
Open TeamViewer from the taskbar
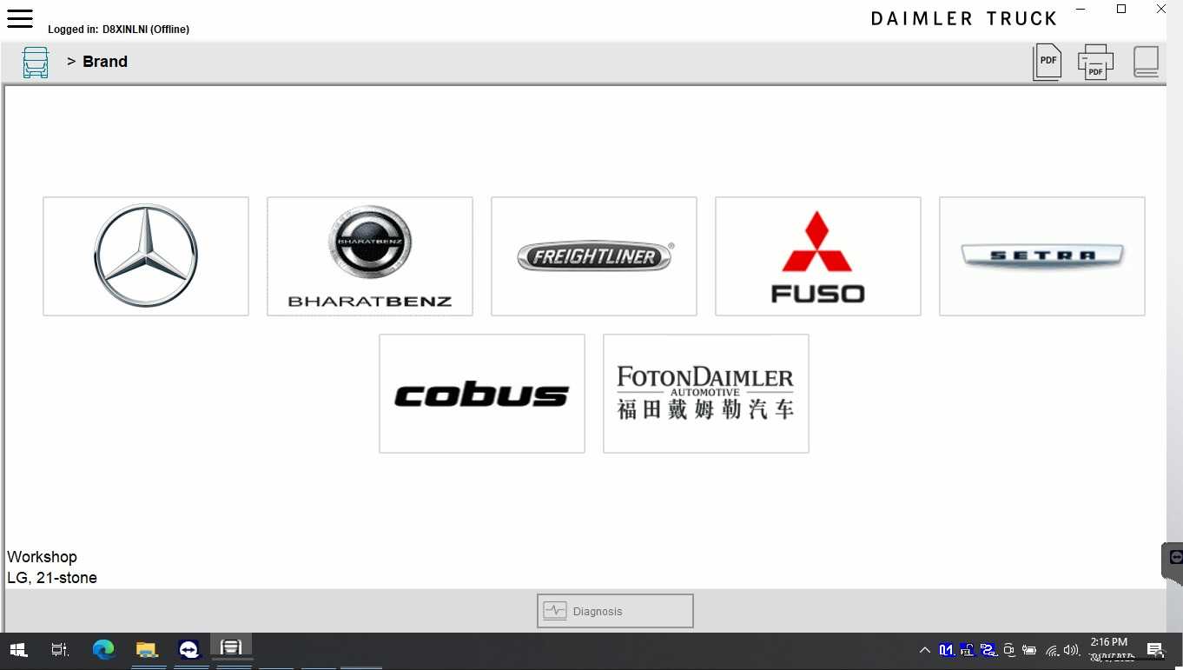point(188,649)
